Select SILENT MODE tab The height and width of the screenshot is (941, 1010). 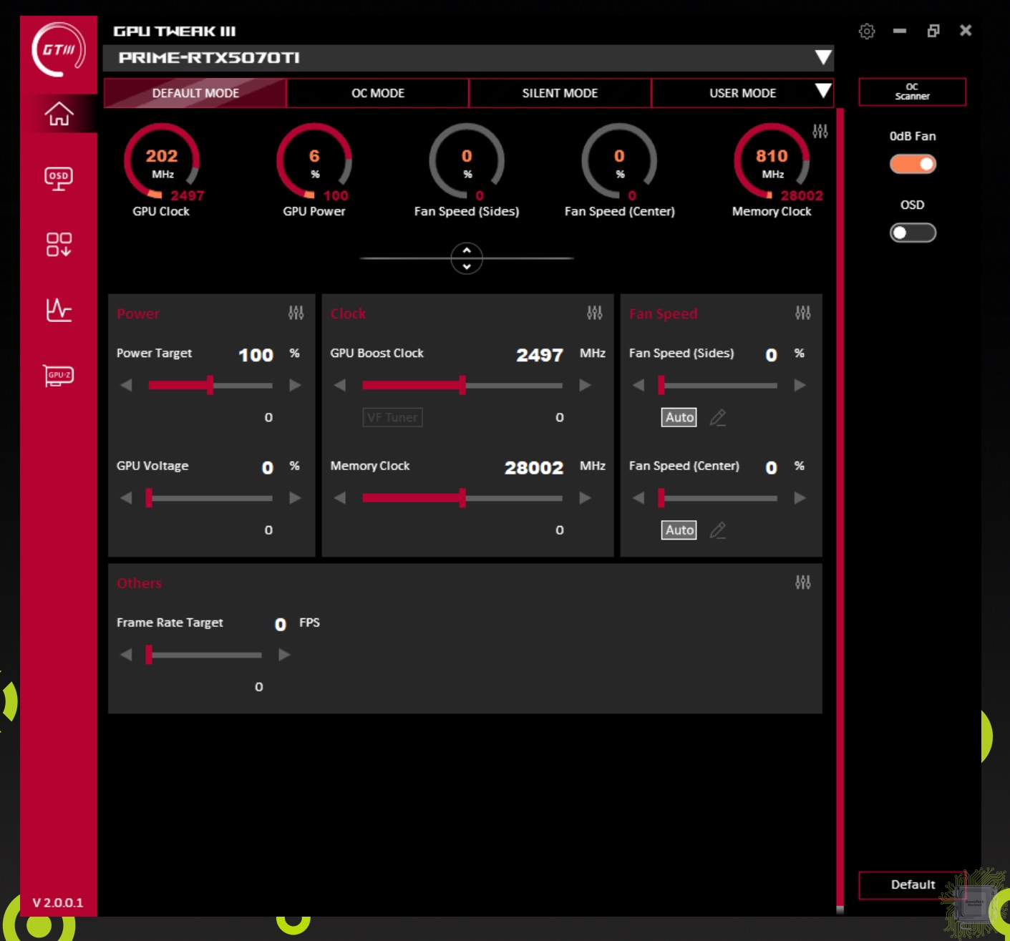(x=560, y=93)
